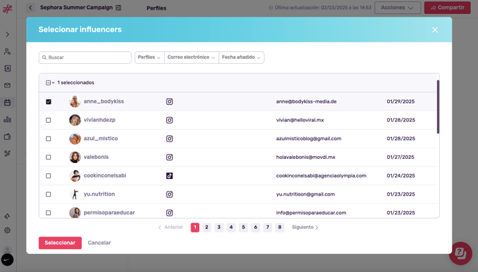Image resolution: width=478 pixels, height=272 pixels.
Task: Go to page 3
Action: coord(219,227)
